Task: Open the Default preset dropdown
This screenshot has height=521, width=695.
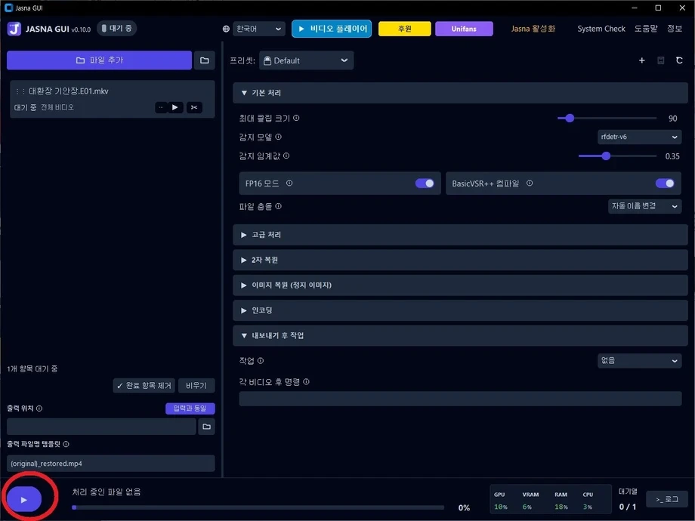Action: pos(306,60)
